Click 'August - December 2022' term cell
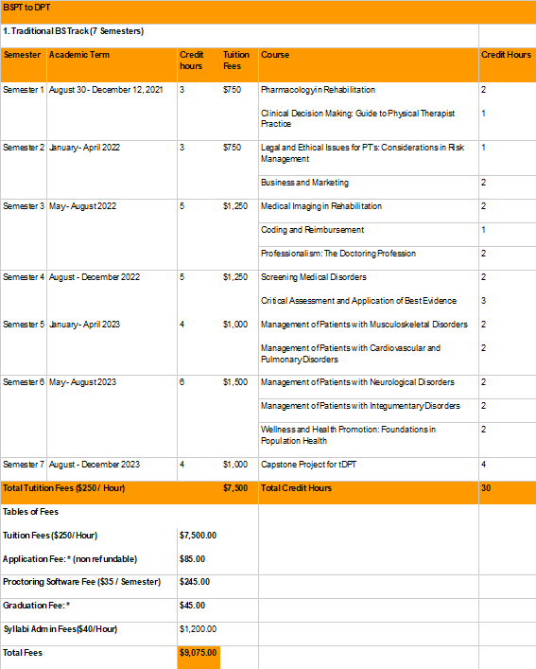This screenshot has width=536, height=669. (x=95, y=277)
